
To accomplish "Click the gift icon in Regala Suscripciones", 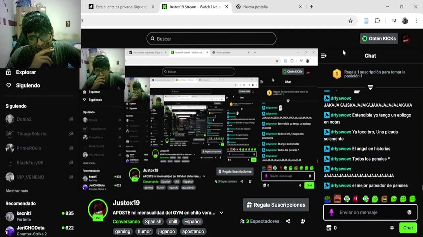I will point(249,205).
